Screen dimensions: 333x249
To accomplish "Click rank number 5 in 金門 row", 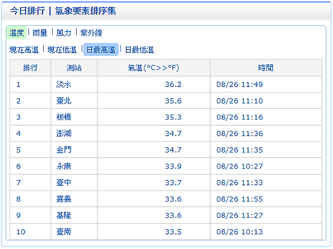I will coord(19,150).
